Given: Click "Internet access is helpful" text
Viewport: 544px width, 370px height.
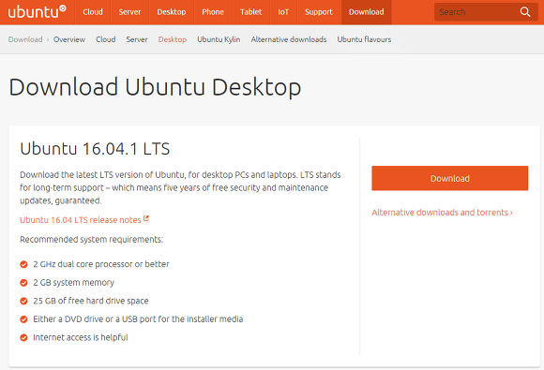Looking at the screenshot, I should [x=81, y=338].
